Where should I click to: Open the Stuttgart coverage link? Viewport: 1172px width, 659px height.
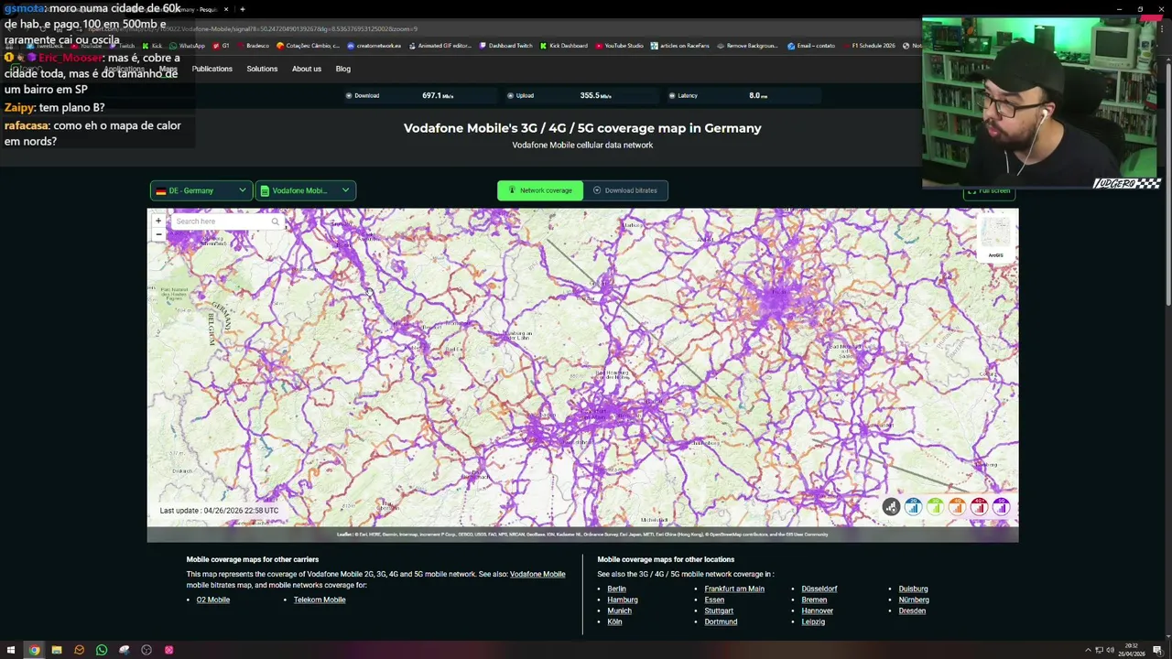tap(719, 610)
